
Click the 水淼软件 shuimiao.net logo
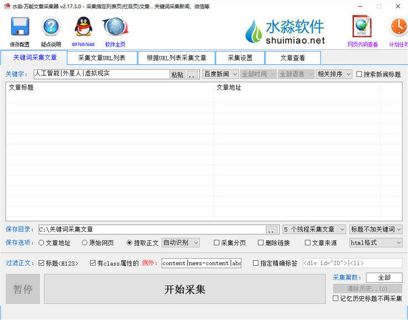click(286, 33)
